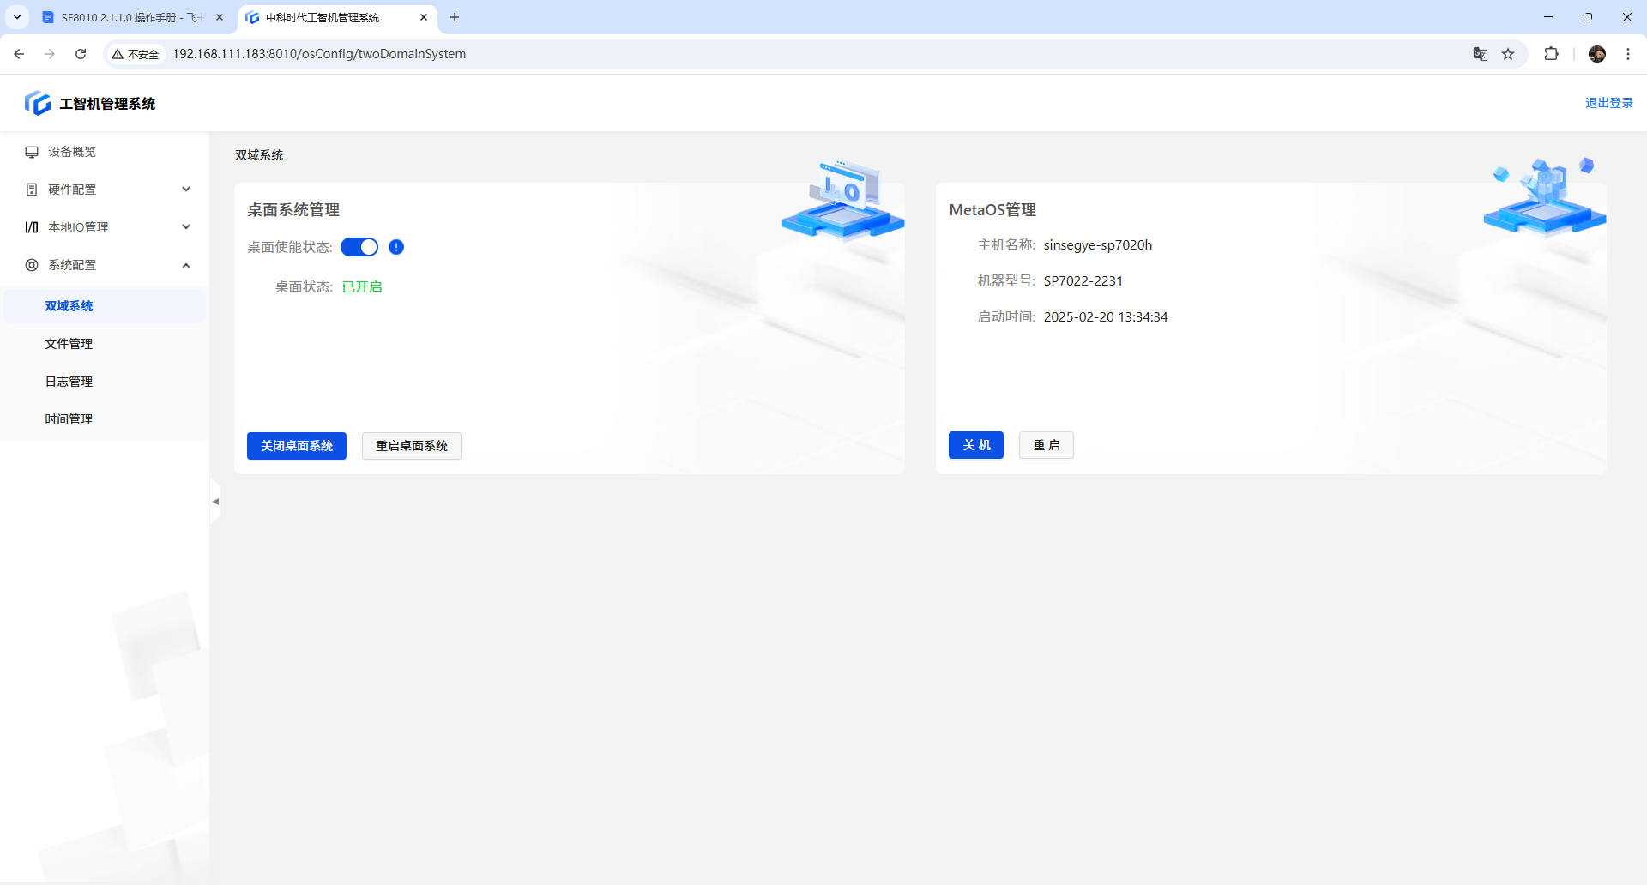This screenshot has height=885, width=1647.
Task: Toggle the 桌面使能状态 switch
Action: pyautogui.click(x=359, y=247)
